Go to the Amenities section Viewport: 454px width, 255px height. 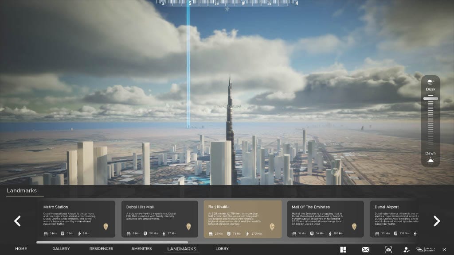tap(141, 249)
